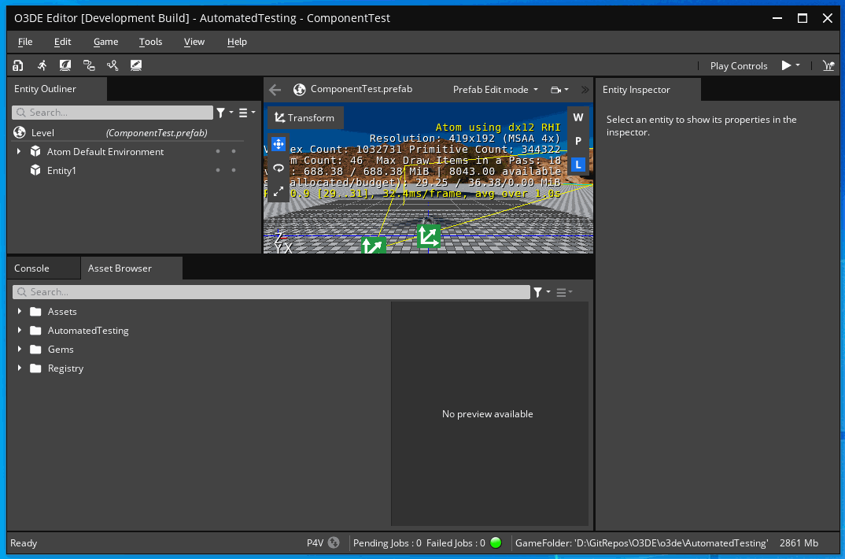Image resolution: width=845 pixels, height=559 pixels.
Task: Click the P4V source control status icon
Action: (334, 542)
